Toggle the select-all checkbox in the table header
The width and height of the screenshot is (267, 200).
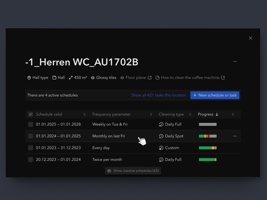coord(31,114)
